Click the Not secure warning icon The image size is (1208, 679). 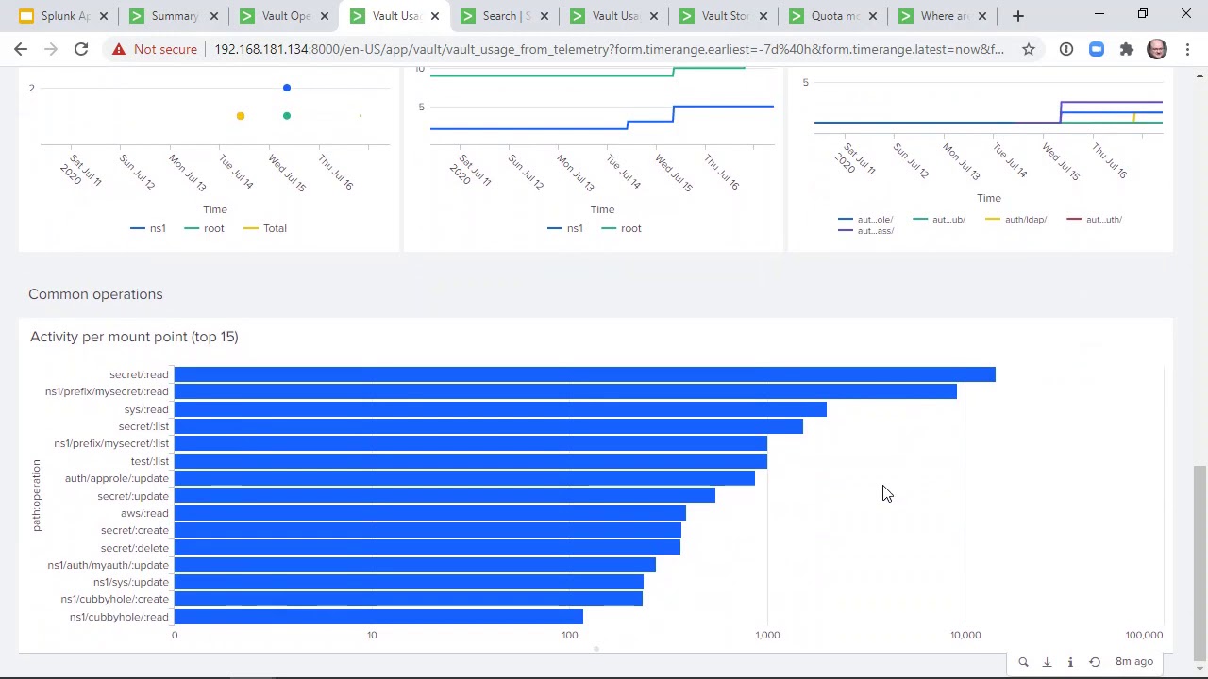(119, 49)
